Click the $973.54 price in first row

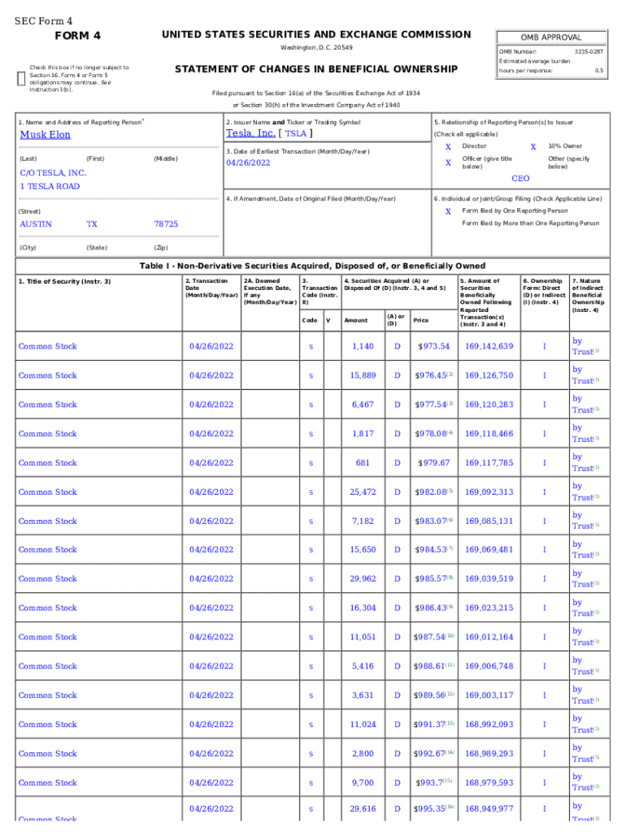(x=433, y=347)
